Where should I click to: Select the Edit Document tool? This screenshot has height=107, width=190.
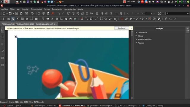click(x=13, y=19)
